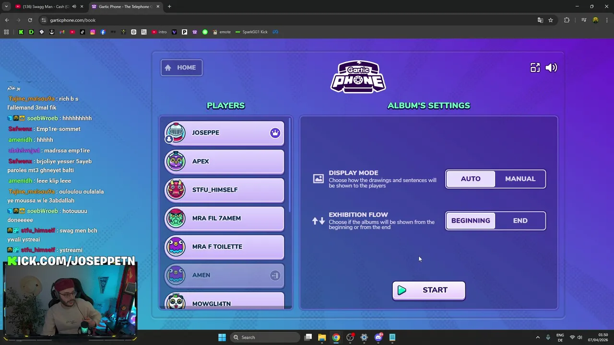Select player APEX in the list

coord(224,161)
